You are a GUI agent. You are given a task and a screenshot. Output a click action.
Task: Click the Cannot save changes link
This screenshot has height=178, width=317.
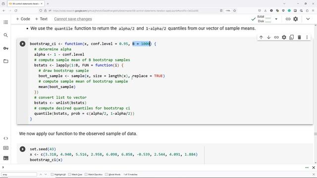[73, 19]
